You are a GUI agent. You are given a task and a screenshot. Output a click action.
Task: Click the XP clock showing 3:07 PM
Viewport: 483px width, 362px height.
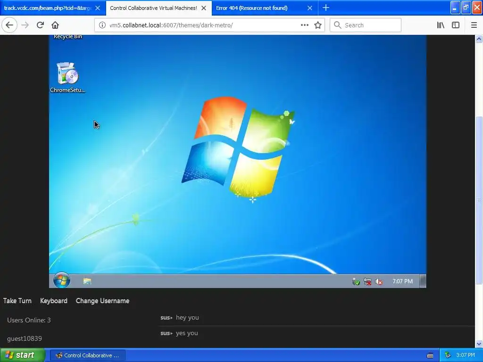(x=466, y=355)
